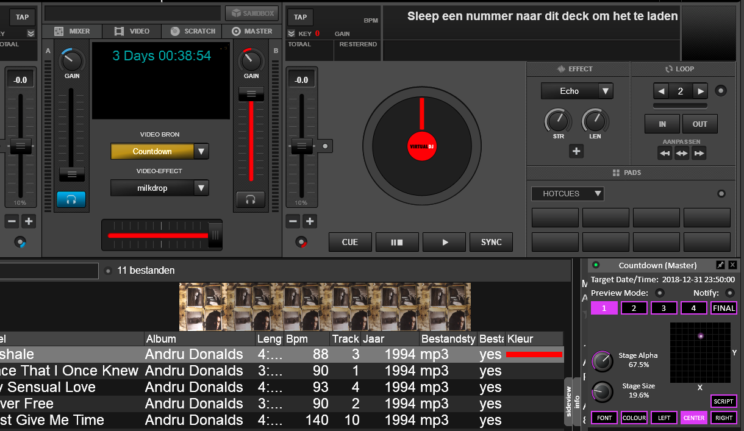Toggle green Countdown active light
Image resolution: width=744 pixels, height=431 pixels.
click(596, 265)
